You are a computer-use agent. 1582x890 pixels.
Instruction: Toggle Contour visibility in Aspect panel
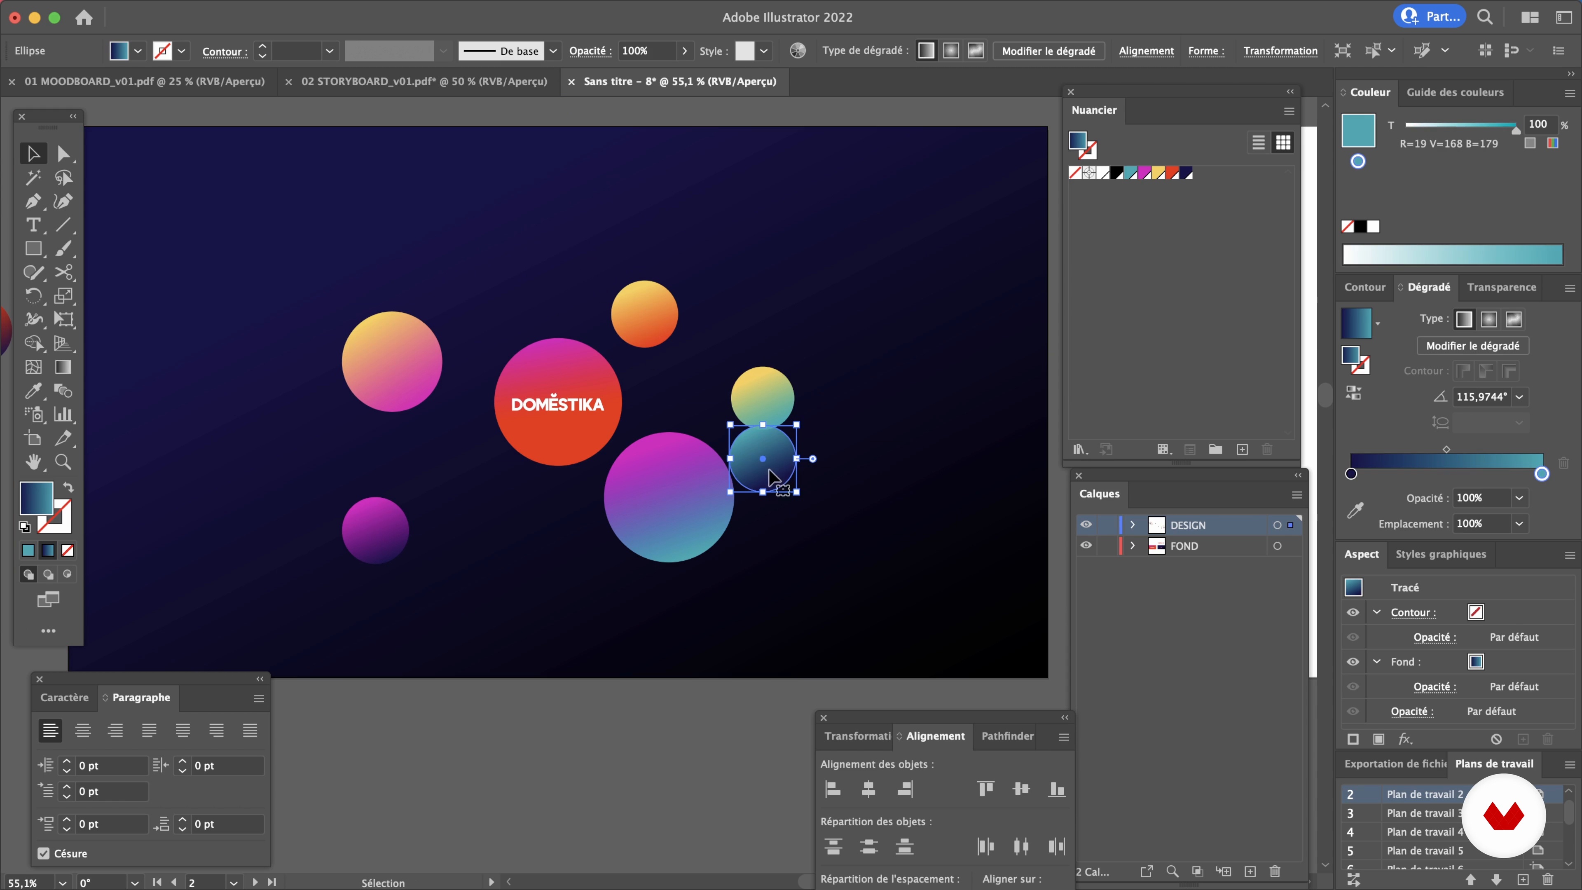click(x=1353, y=612)
